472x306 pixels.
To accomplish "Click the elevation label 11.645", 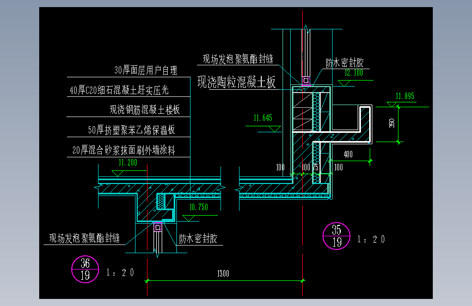I will tap(263, 118).
